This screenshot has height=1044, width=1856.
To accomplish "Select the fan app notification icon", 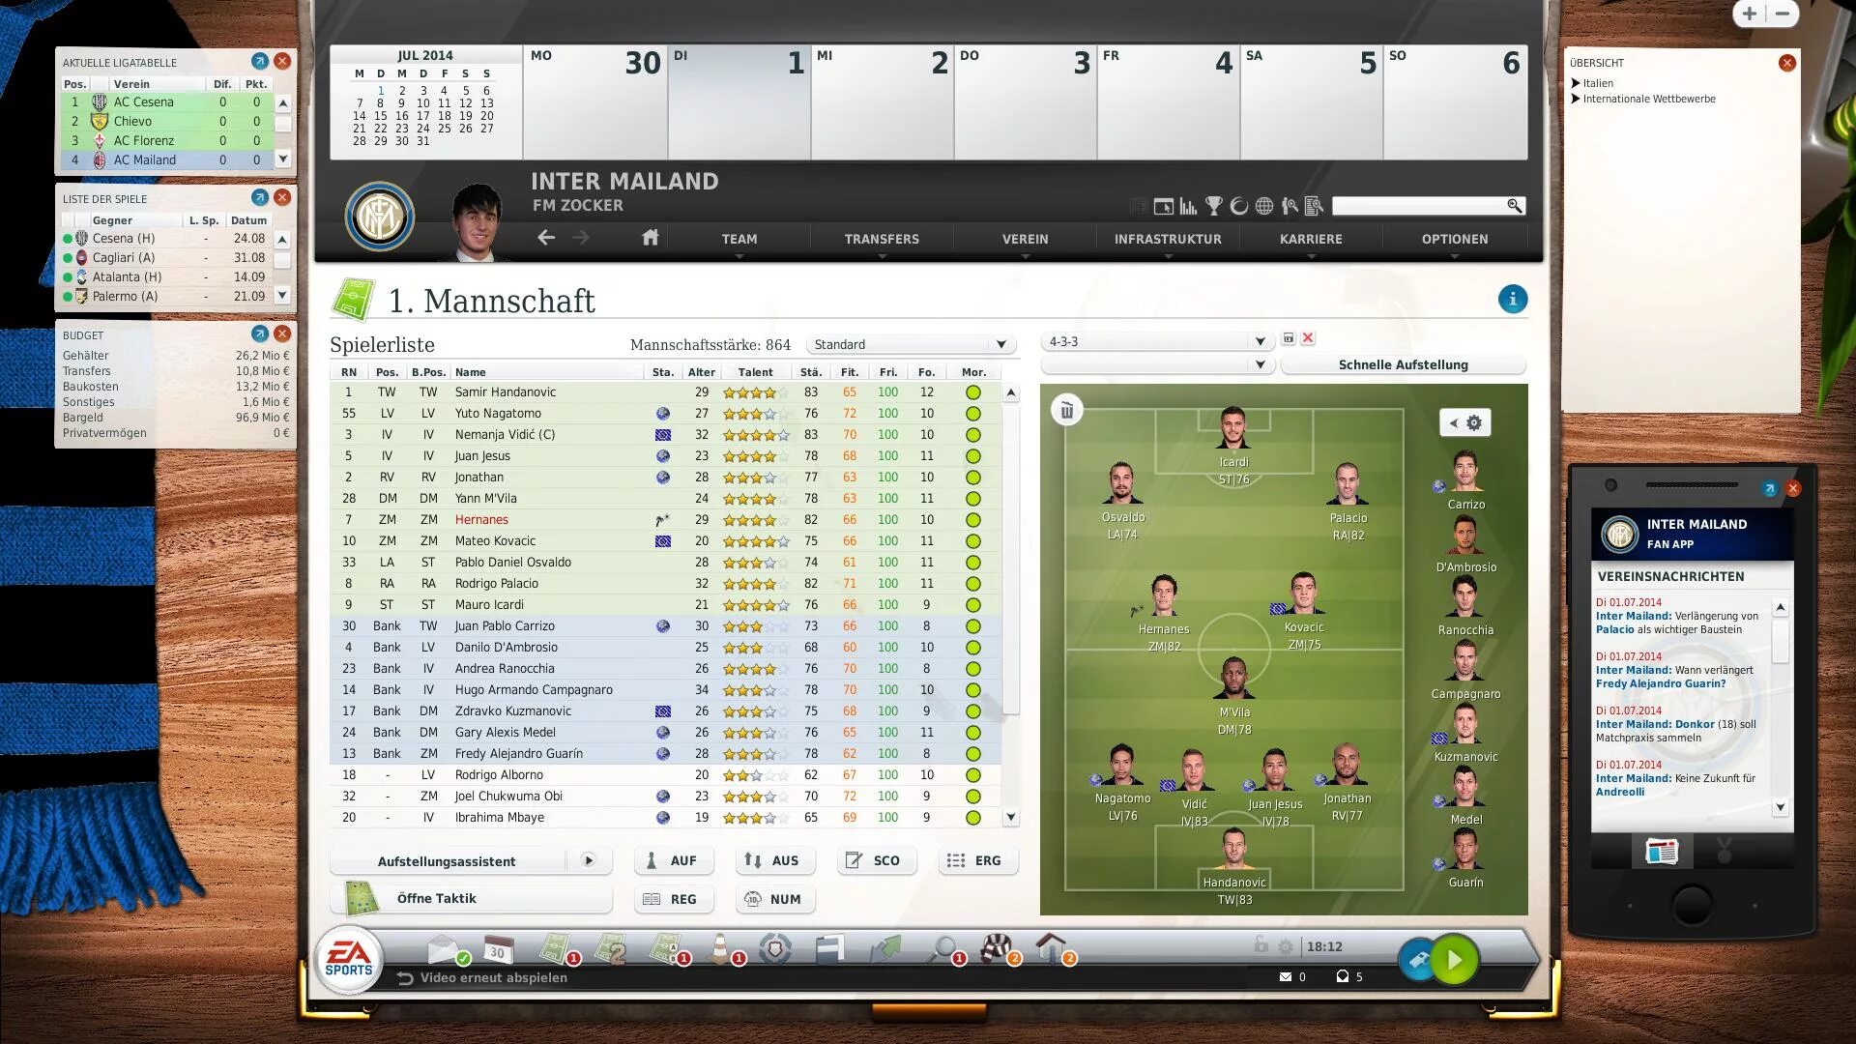I will click(1661, 853).
